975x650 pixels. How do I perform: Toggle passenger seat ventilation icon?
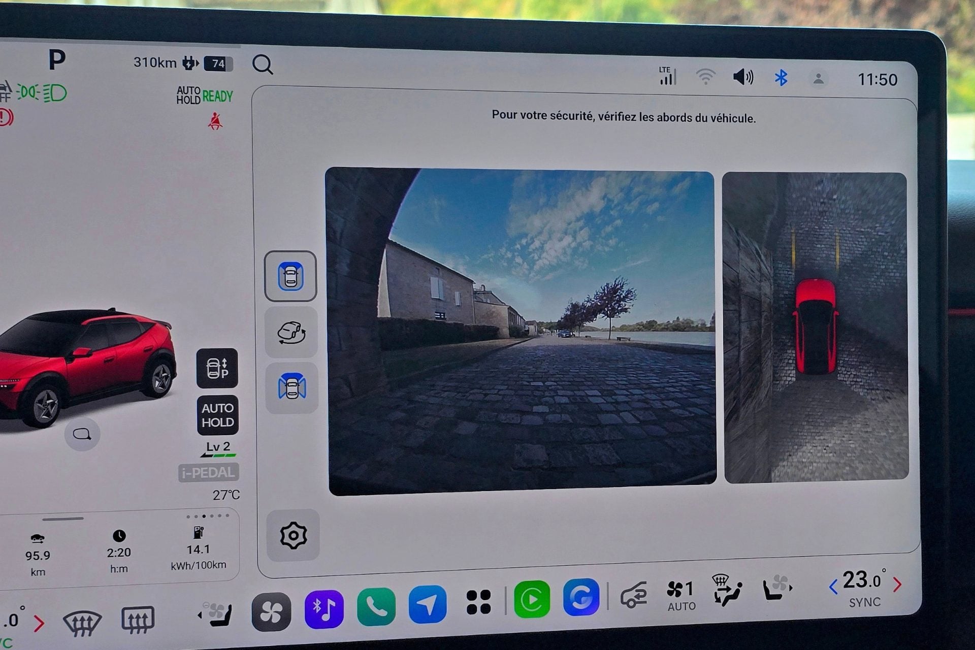[777, 588]
